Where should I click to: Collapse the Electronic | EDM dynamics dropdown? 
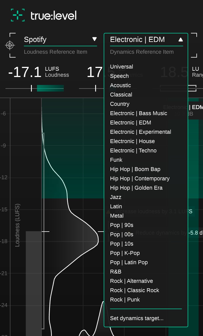(x=180, y=39)
